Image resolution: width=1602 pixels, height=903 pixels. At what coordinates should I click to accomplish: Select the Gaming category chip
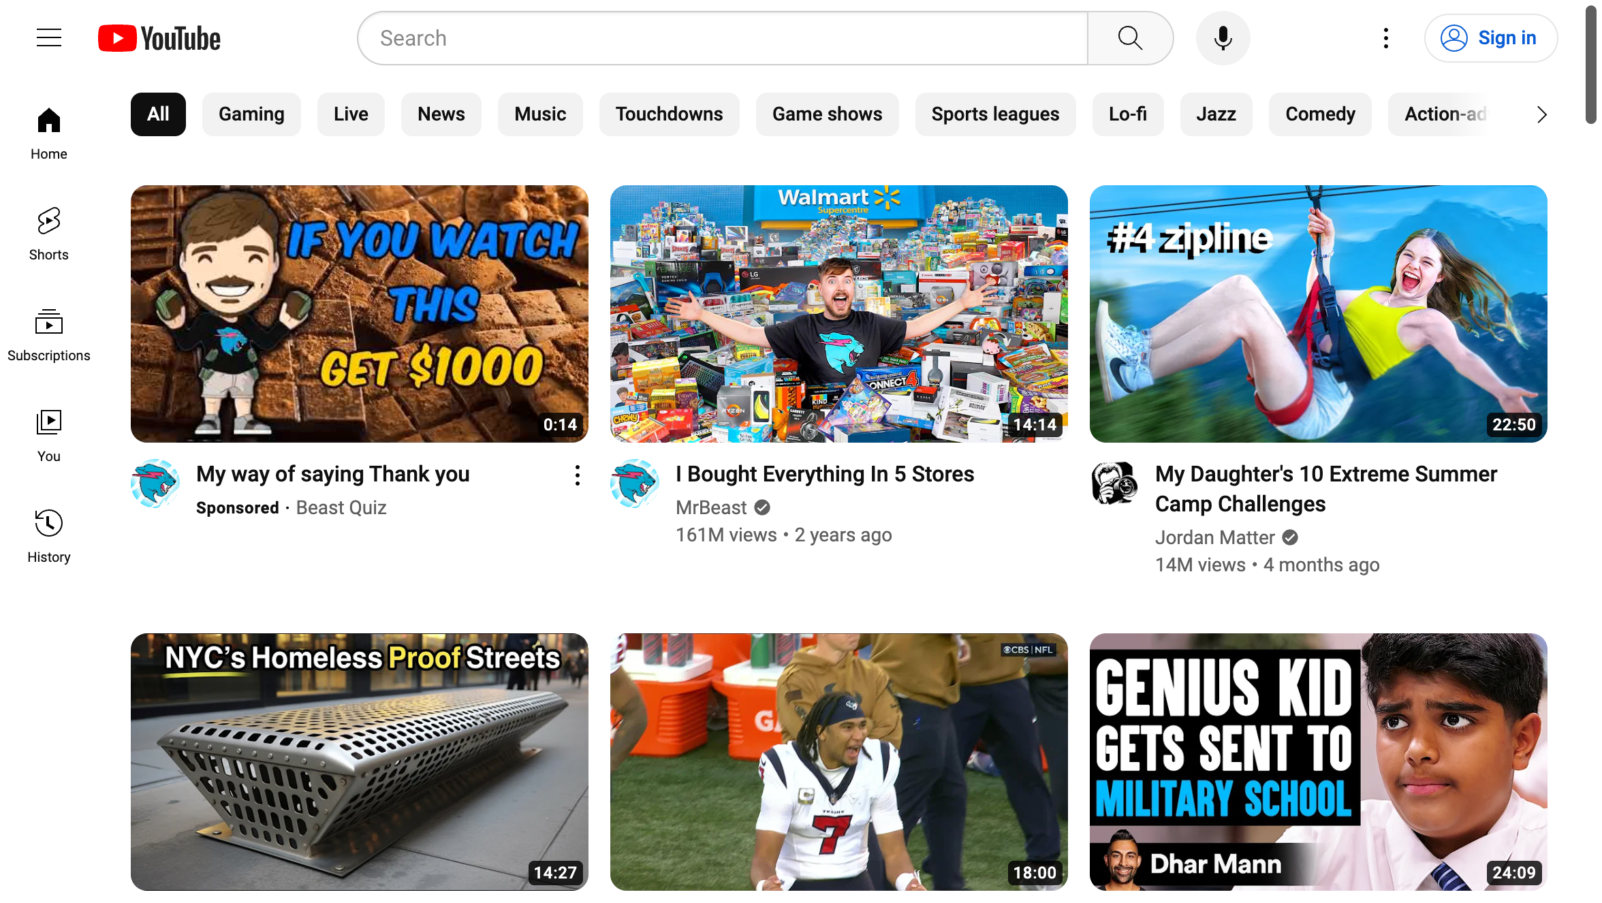click(x=251, y=114)
